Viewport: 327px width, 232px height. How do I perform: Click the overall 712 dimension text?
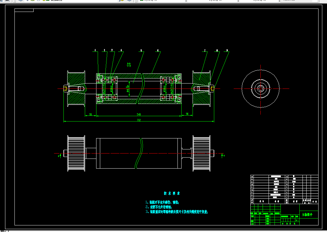click(x=139, y=120)
